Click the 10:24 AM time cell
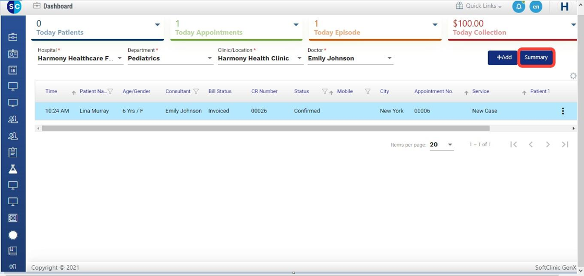This screenshot has width=584, height=276. coord(57,111)
